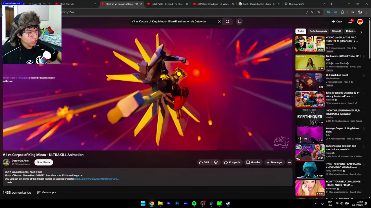The width and height of the screenshot is (371, 208).
Task: Open YouTube notifications bell
Action: pyautogui.click(x=350, y=21)
